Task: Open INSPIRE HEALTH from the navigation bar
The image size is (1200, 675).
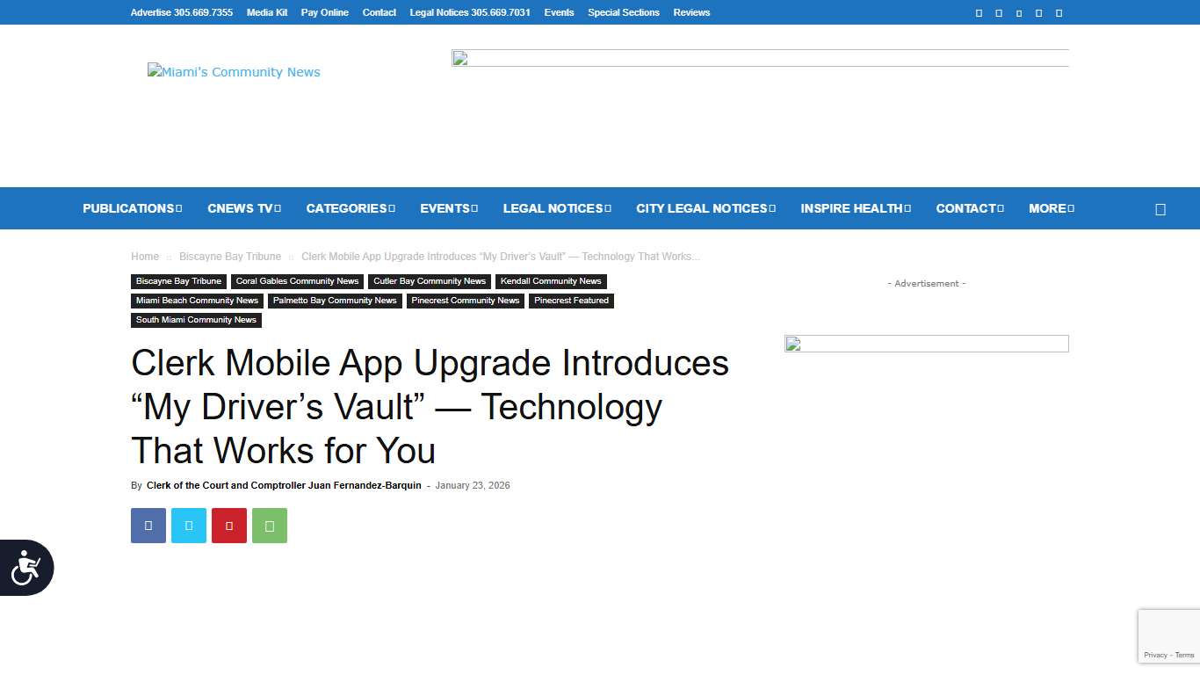Action: click(x=855, y=208)
